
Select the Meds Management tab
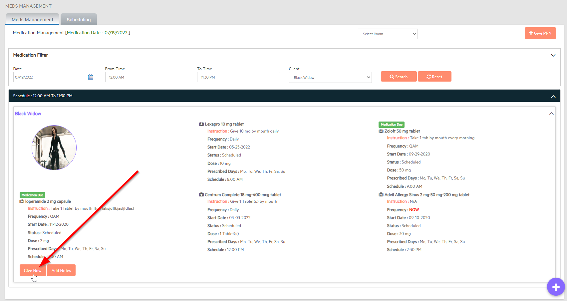(32, 20)
